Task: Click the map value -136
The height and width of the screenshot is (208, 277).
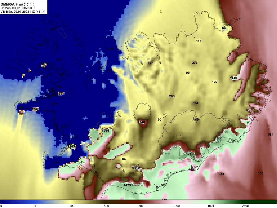Action: (110, 49)
